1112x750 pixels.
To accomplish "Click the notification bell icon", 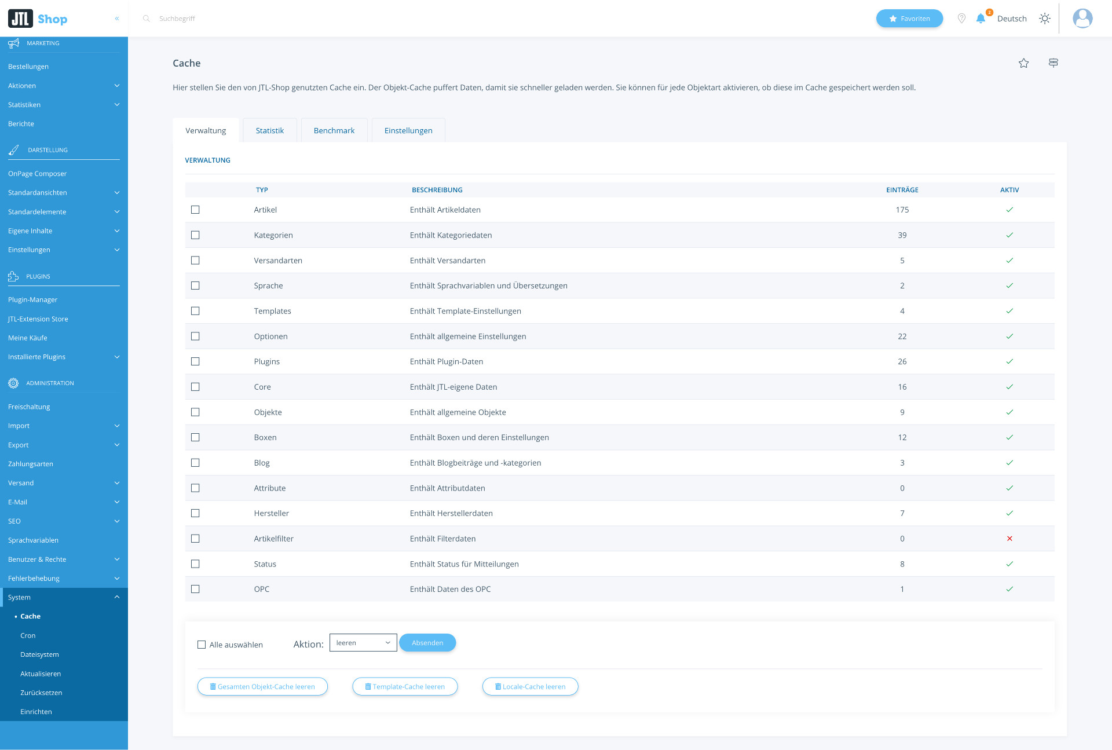I will [981, 19].
